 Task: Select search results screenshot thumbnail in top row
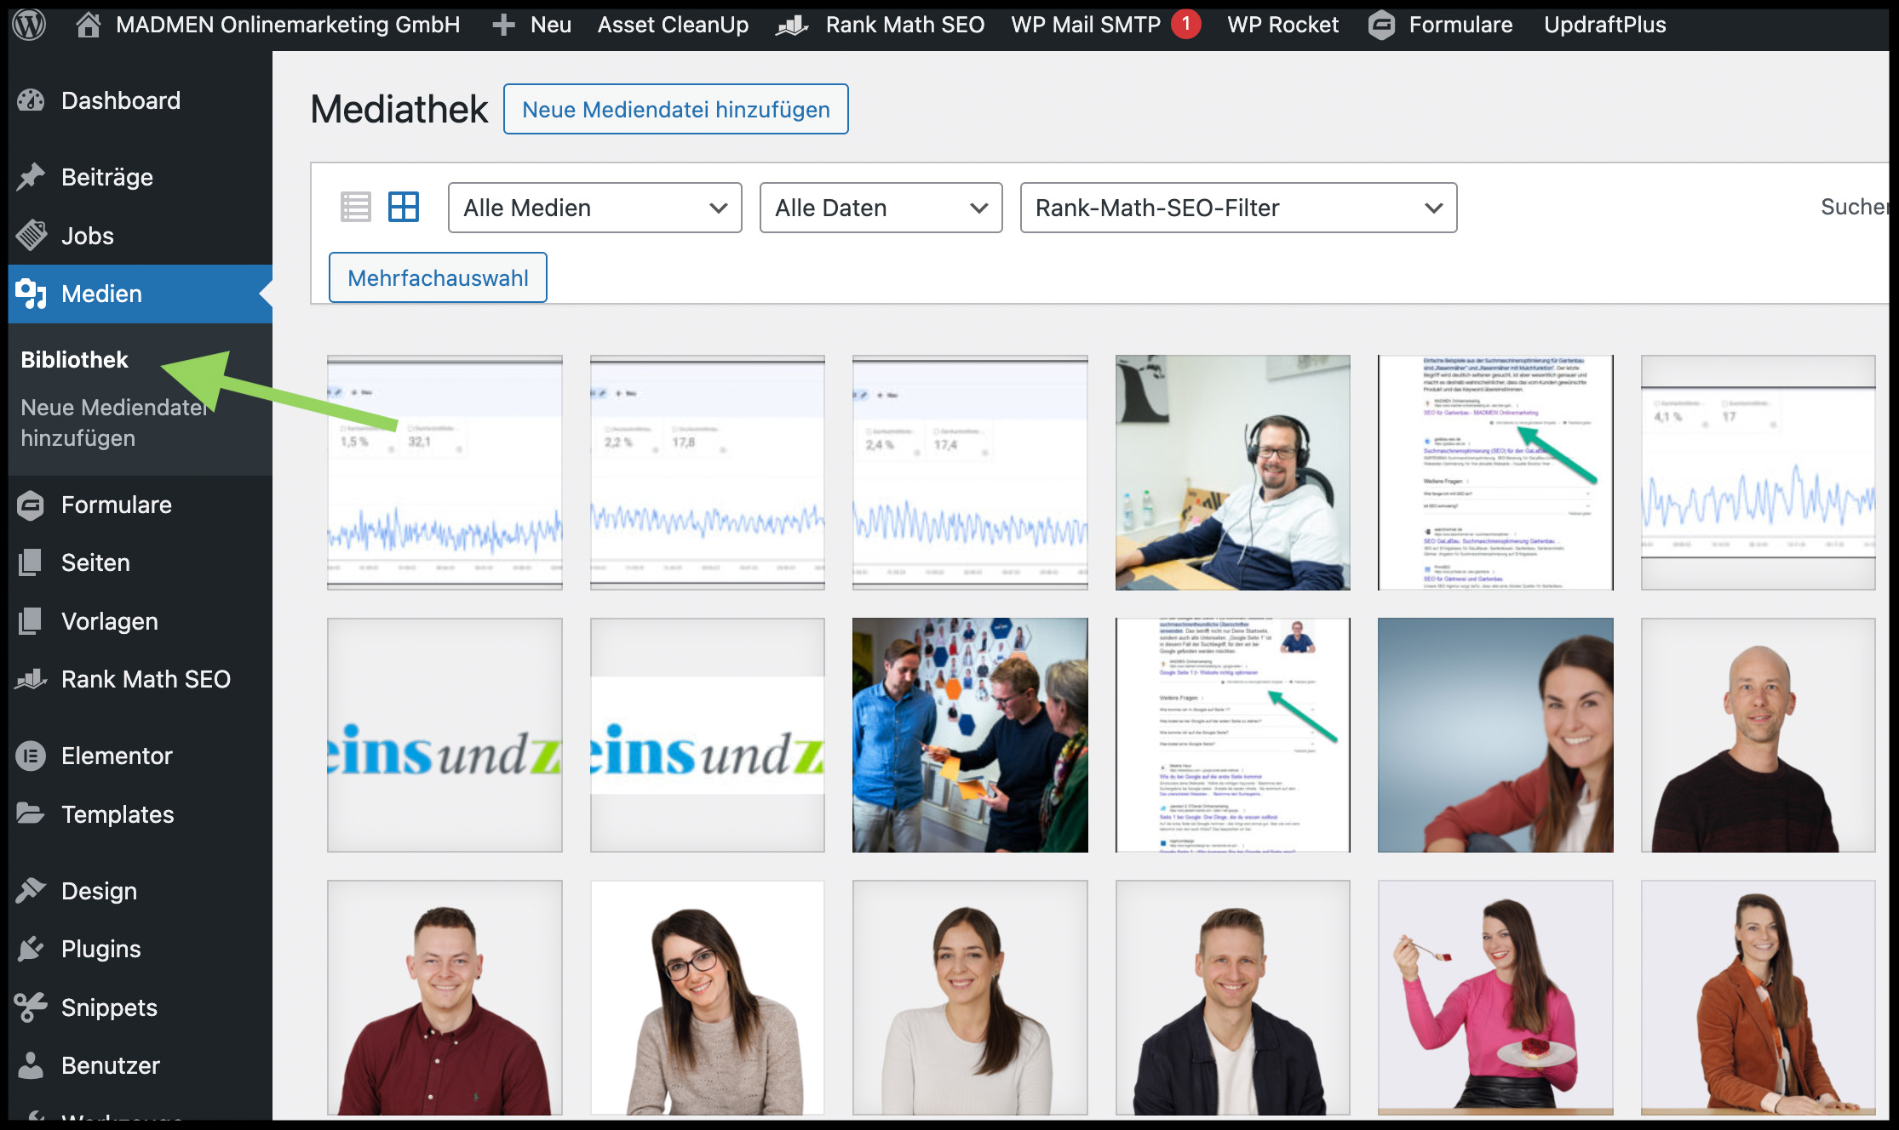[1495, 472]
